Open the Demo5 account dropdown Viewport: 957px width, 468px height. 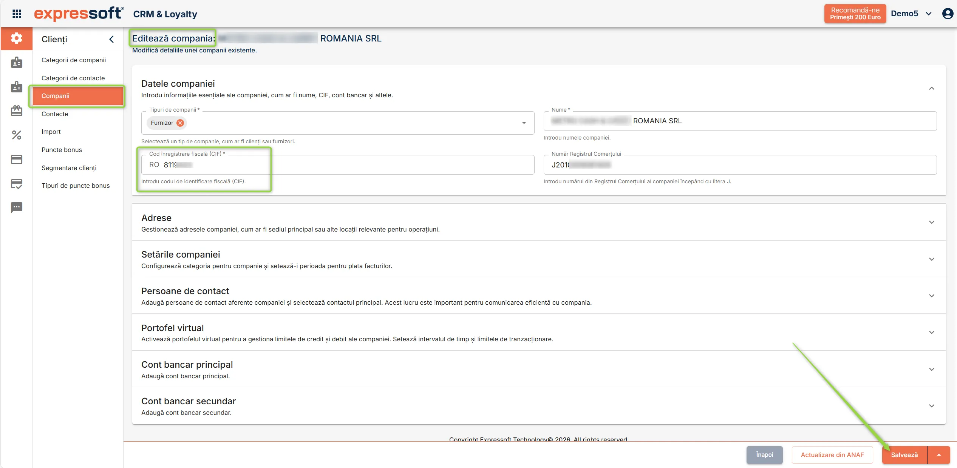pyautogui.click(x=911, y=14)
